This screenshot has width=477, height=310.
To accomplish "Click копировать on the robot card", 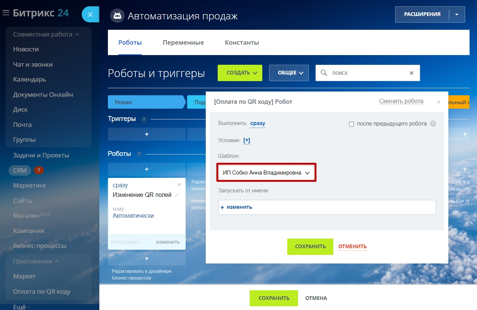I will pos(125,242).
